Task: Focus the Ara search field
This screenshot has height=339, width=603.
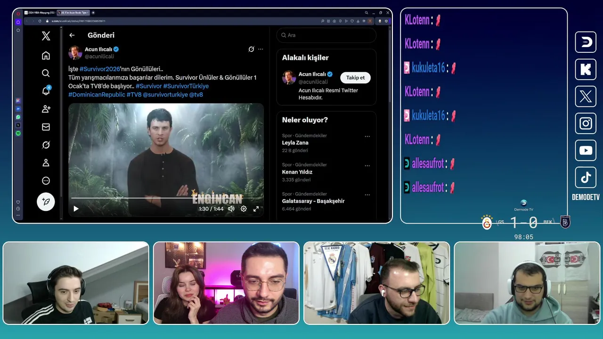Action: [326, 35]
